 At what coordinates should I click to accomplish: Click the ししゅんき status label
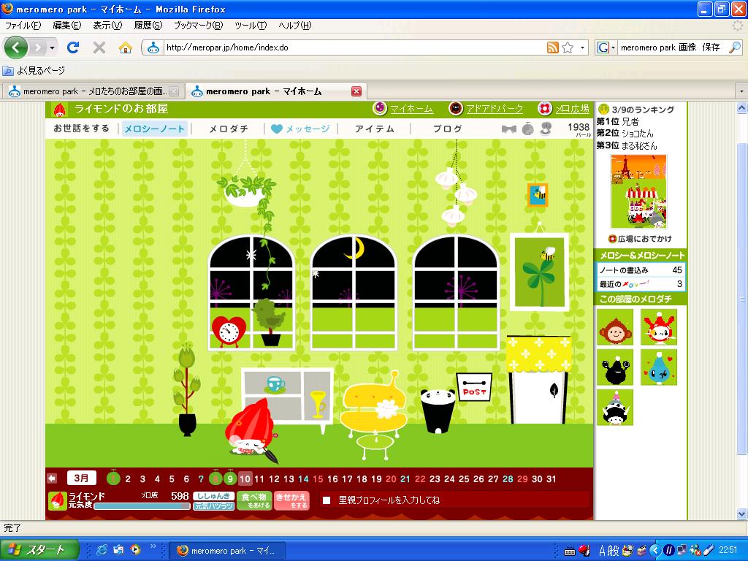(214, 496)
